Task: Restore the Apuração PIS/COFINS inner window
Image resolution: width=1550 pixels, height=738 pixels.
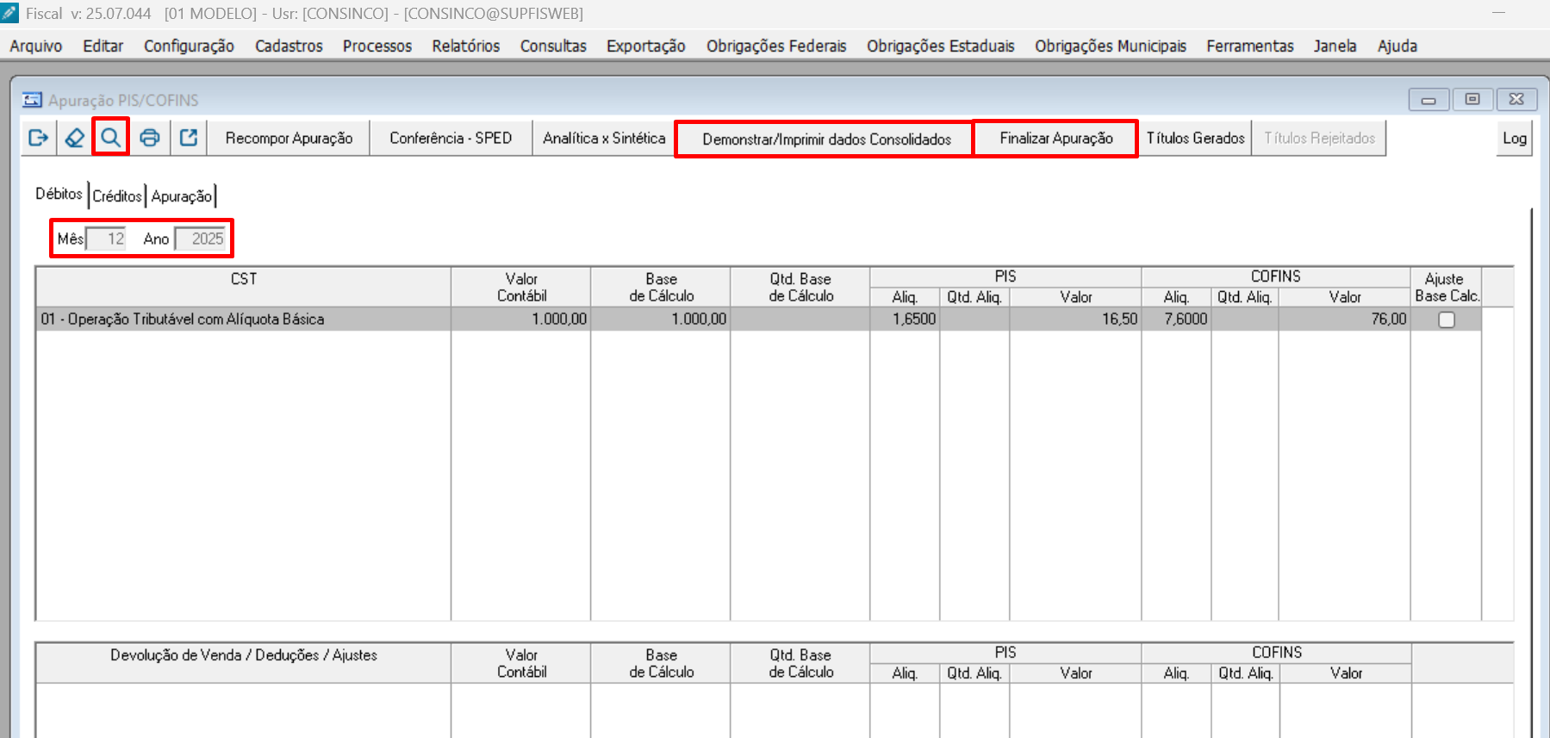Action: [x=1472, y=100]
